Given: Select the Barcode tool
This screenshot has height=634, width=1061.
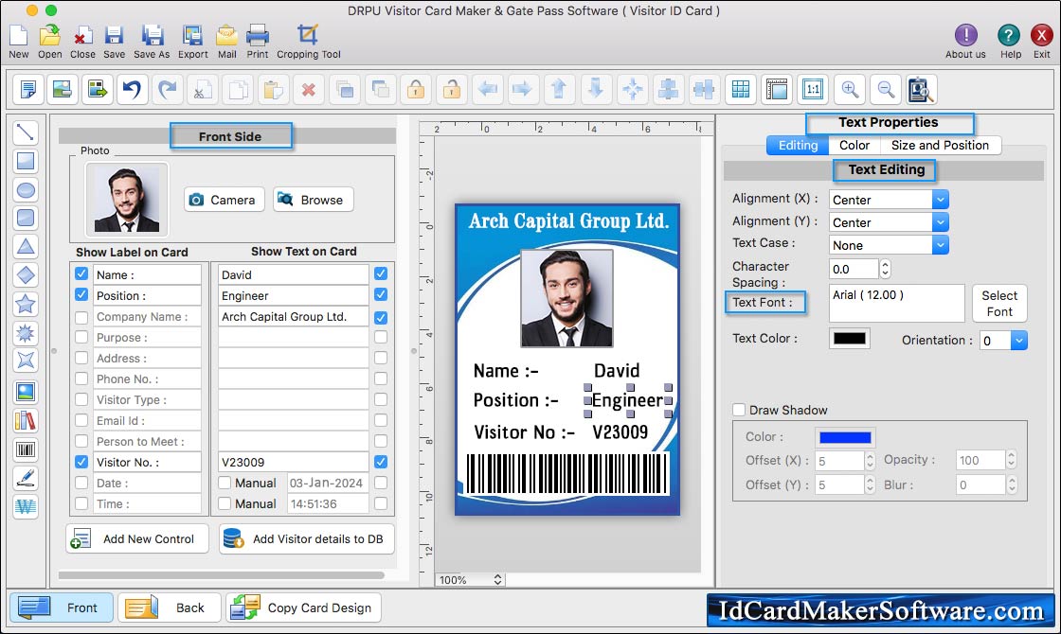Looking at the screenshot, I should tap(25, 449).
